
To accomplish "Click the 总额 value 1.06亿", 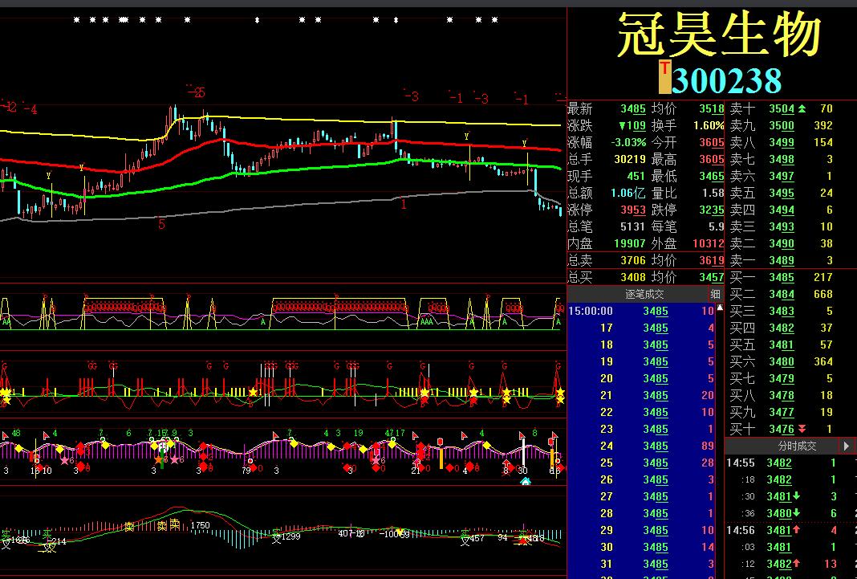I will coord(628,193).
